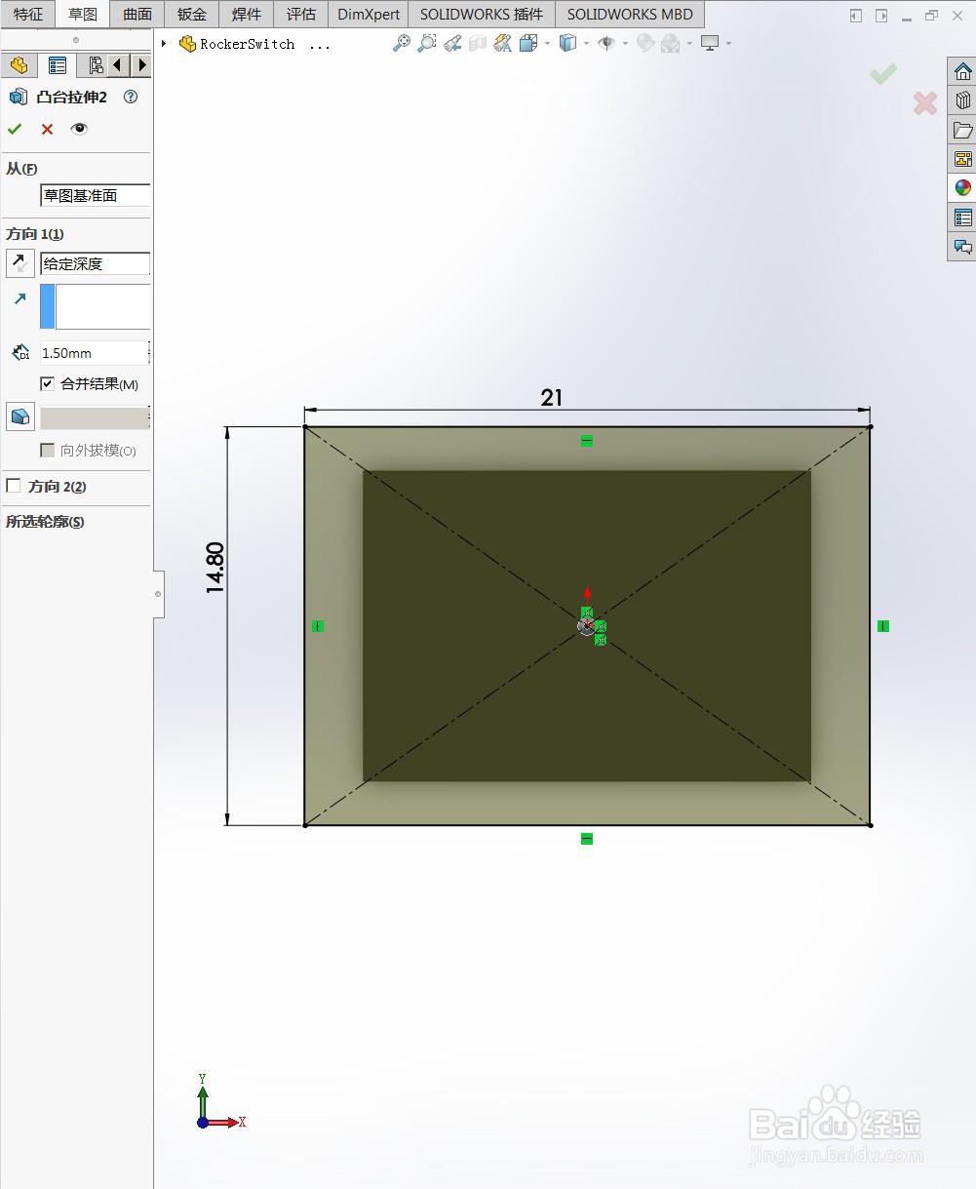Switch to the 曲面 tab

tap(137, 14)
